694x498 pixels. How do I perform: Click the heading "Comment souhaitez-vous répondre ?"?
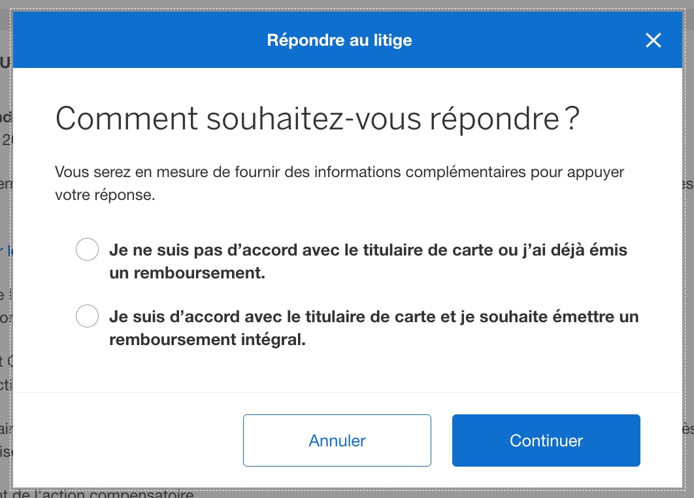point(317,119)
